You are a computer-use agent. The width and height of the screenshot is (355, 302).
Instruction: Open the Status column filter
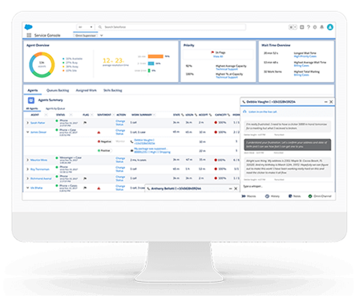(x=71, y=115)
